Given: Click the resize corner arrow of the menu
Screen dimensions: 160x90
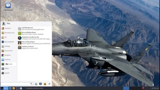Looking at the screenshot, I should tap(51, 22).
